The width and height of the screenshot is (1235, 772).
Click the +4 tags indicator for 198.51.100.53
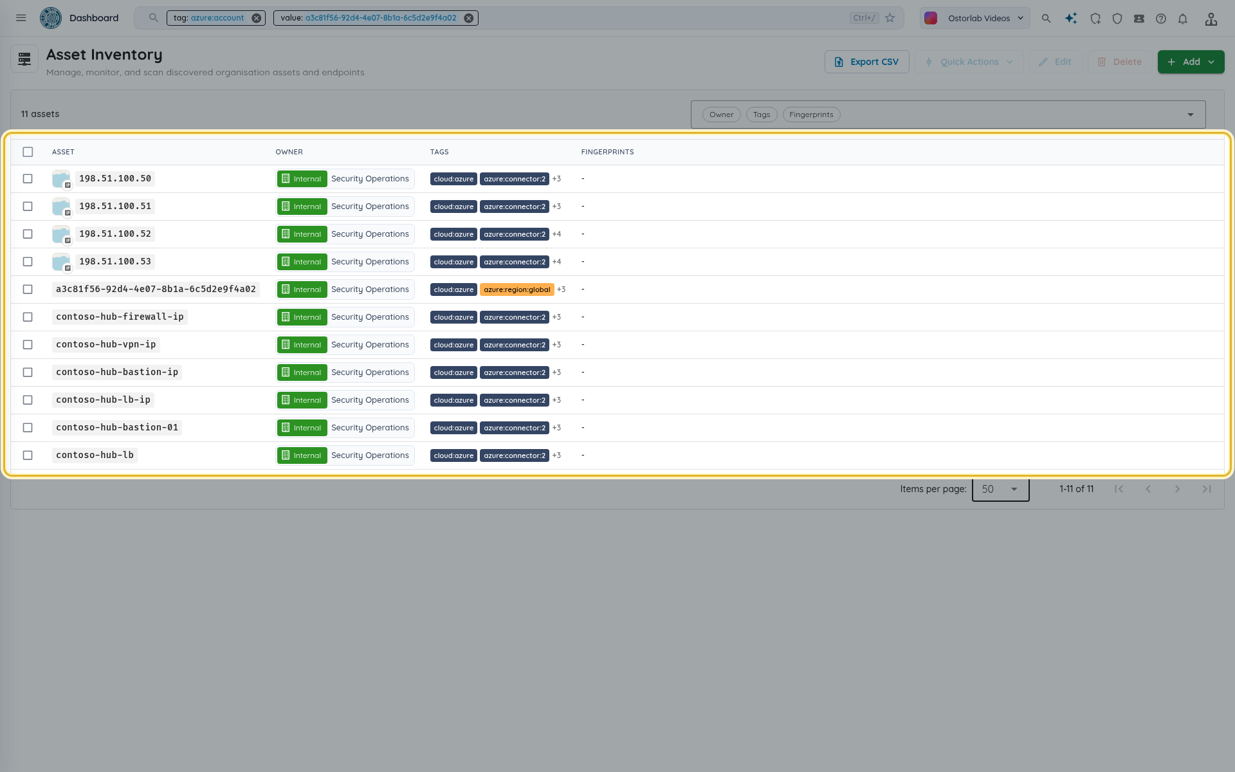pos(556,262)
